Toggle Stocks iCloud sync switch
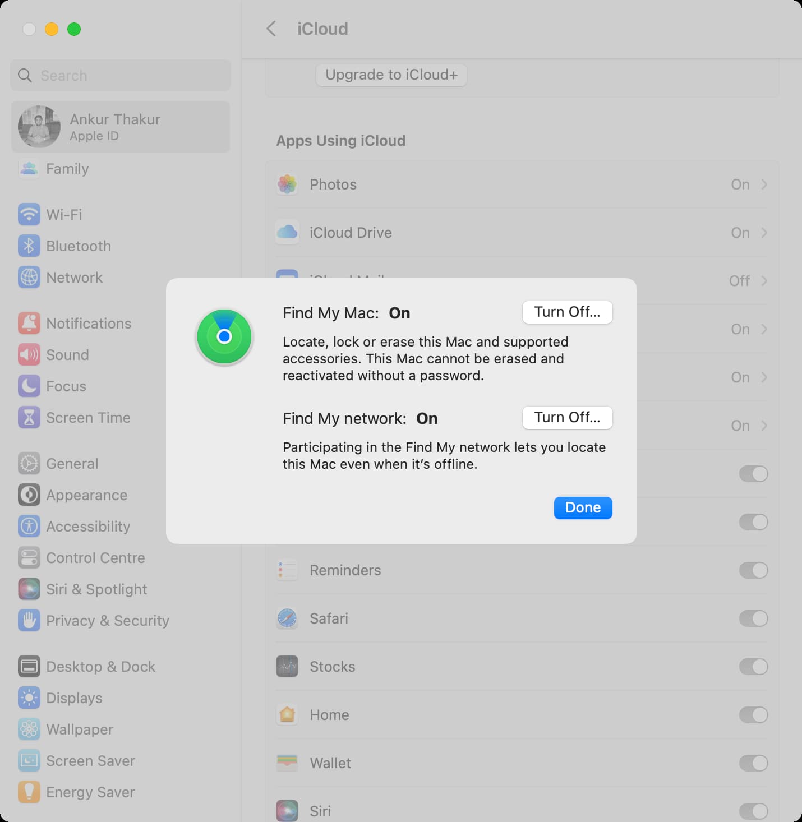 (x=753, y=667)
